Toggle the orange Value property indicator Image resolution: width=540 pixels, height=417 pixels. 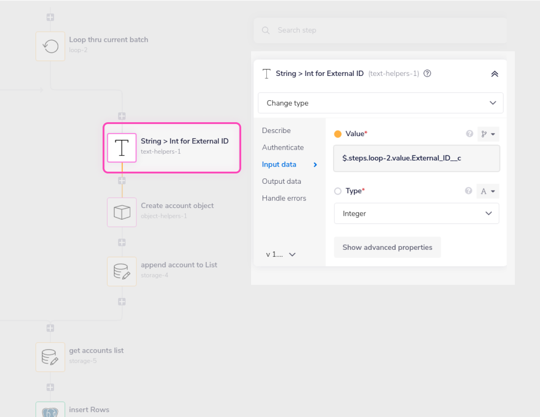coord(338,134)
